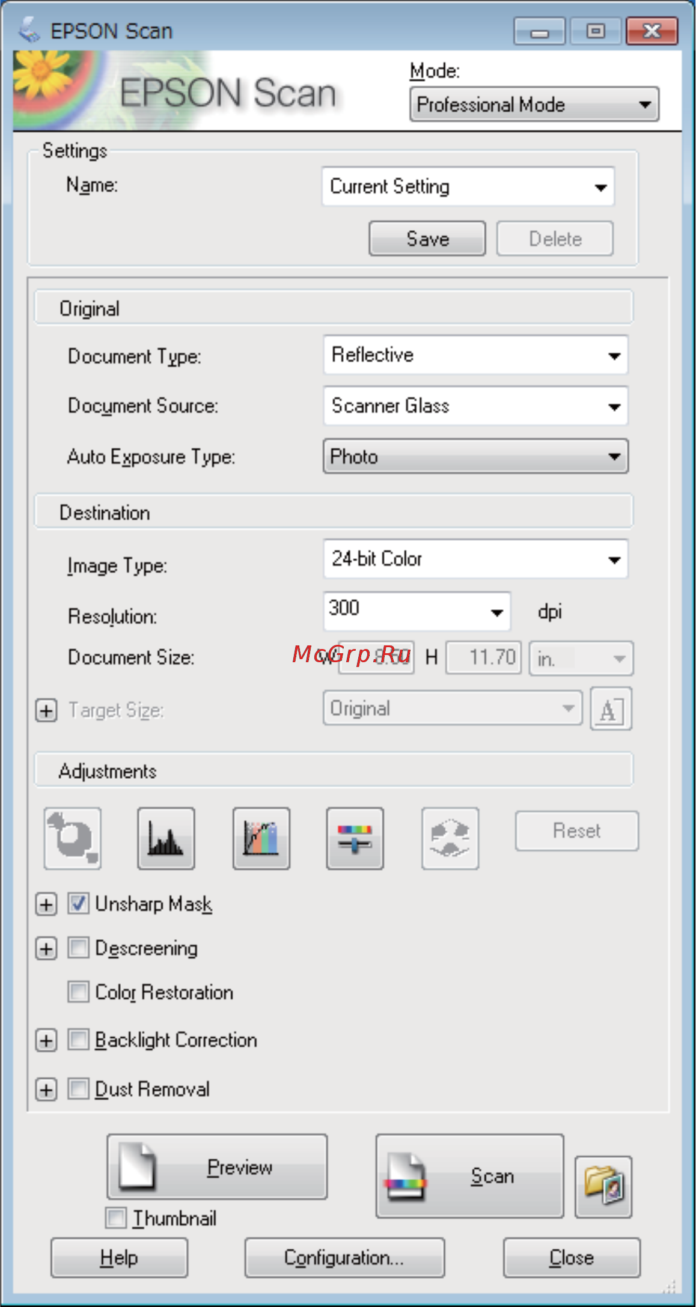The width and height of the screenshot is (696, 1307).
Task: Open the Target Size Original dropdown
Action: (453, 708)
